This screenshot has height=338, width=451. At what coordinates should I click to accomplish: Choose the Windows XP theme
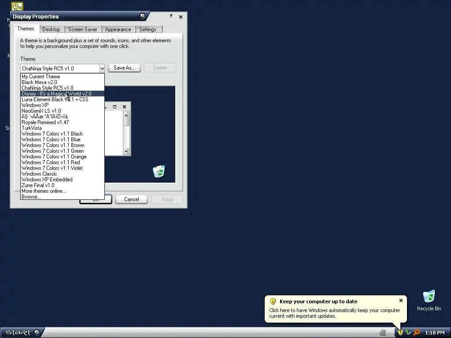pyautogui.click(x=63, y=105)
